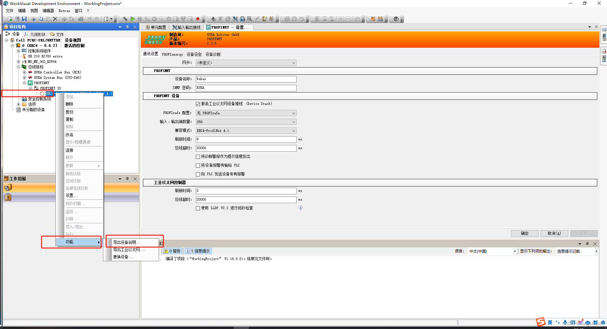Screen dimensions: 607x329
Task: Click the 几何形状 view tab in 项目结构
Action: point(35,34)
